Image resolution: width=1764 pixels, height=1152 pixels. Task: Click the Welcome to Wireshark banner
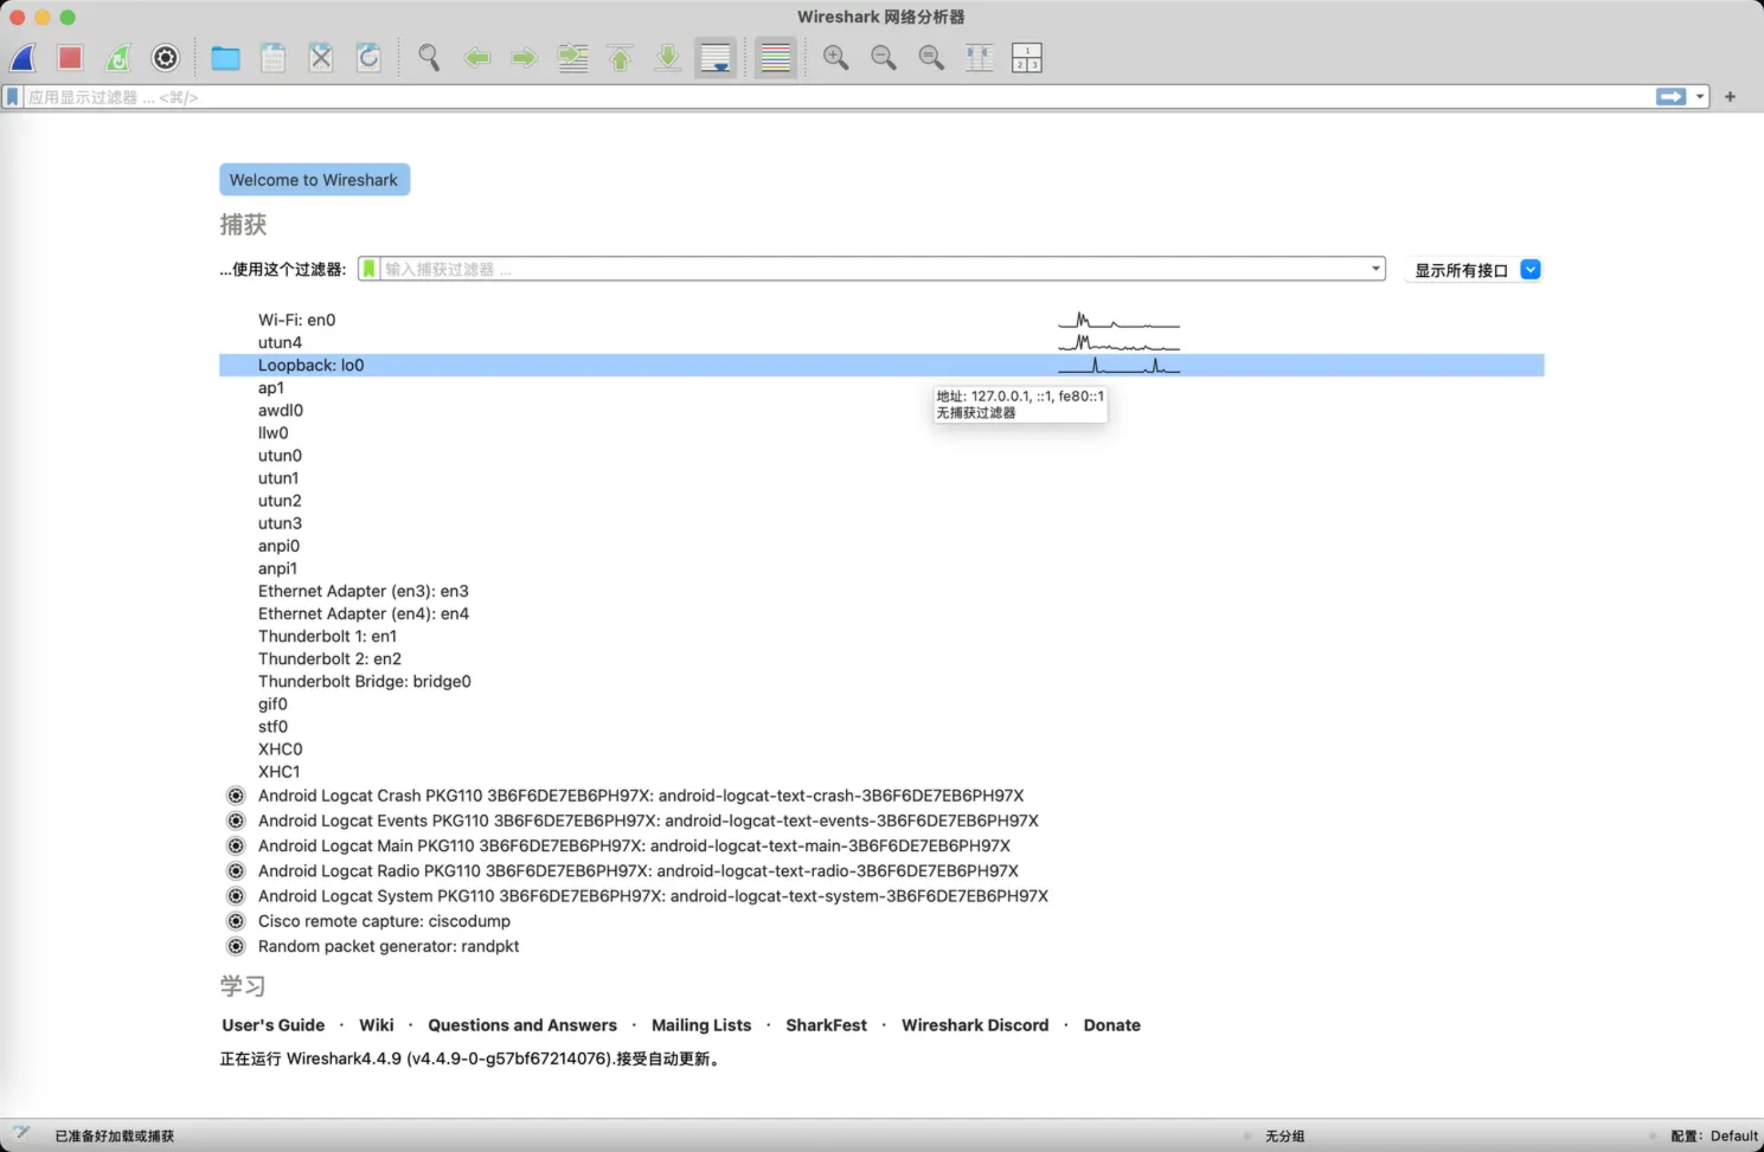[315, 179]
